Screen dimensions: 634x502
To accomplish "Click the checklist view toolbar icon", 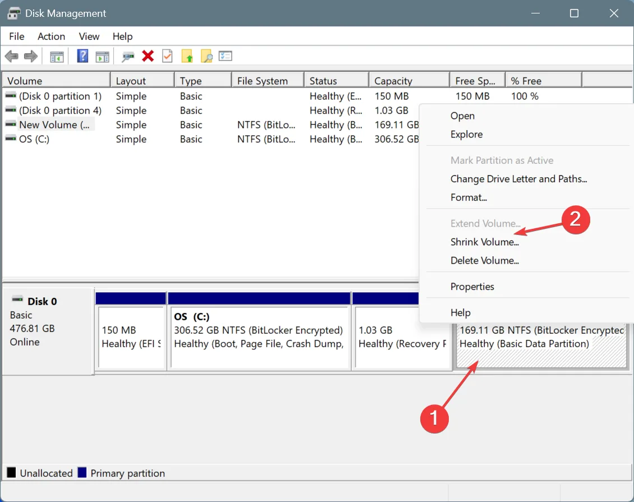I will tap(225, 56).
